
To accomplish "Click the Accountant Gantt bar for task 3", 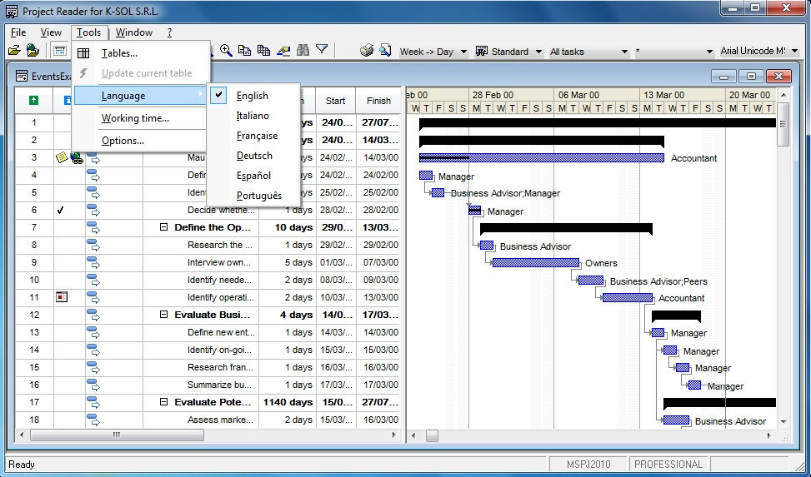I will (x=542, y=157).
